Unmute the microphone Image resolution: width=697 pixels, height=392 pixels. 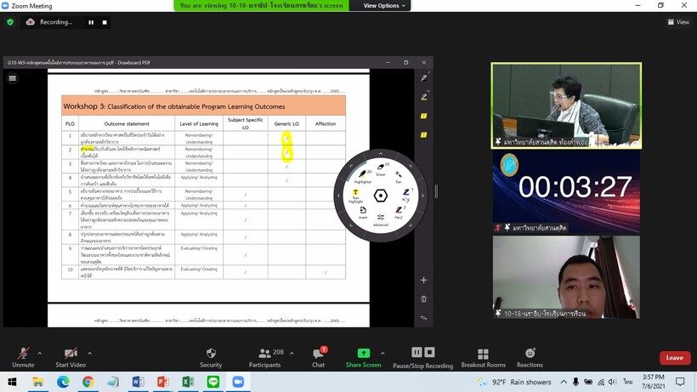tap(23, 358)
